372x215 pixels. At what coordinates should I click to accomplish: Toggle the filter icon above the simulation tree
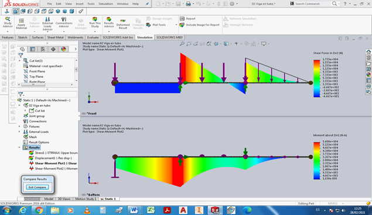pos(21,95)
